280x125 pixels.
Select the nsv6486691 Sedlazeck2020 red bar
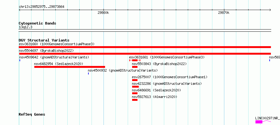(x=135, y=93)
